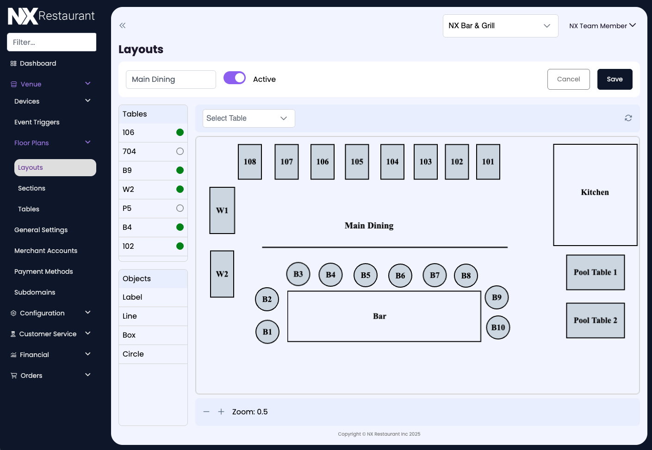Toggle the Active layout switch

(235, 78)
